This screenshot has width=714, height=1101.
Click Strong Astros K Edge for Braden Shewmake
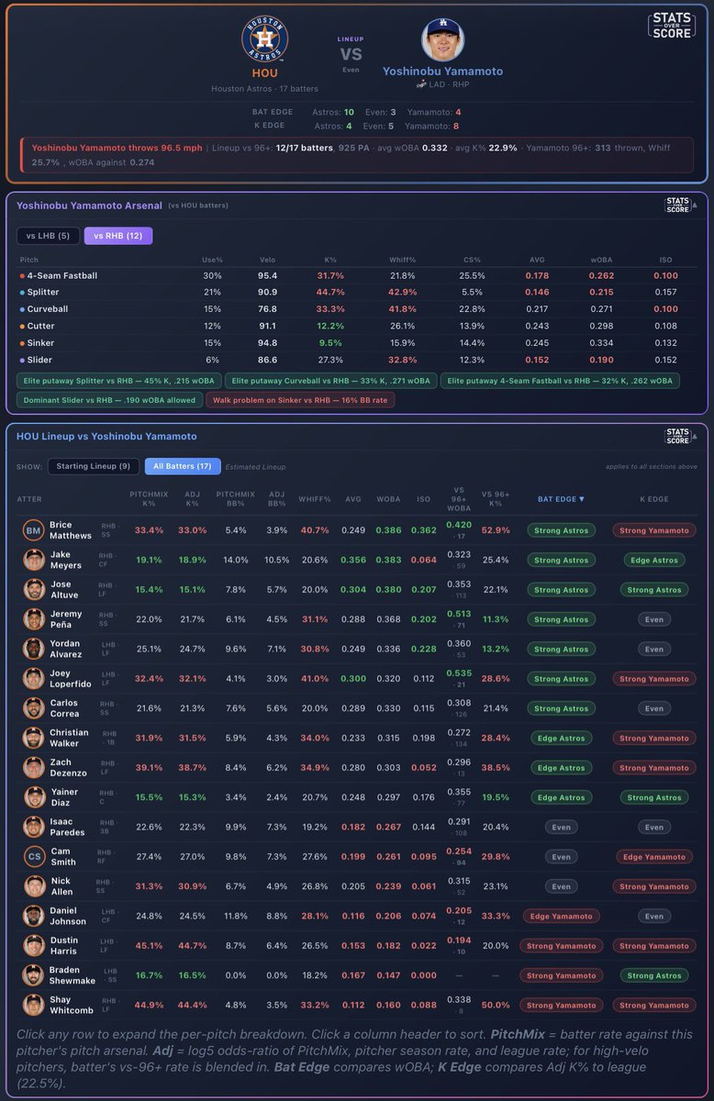[654, 975]
